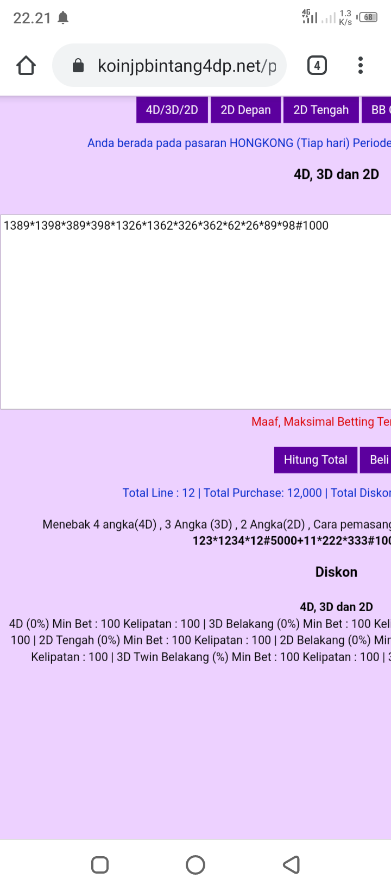The height and width of the screenshot is (891, 391).
Task: Tap the browser home icon
Action: (26, 66)
